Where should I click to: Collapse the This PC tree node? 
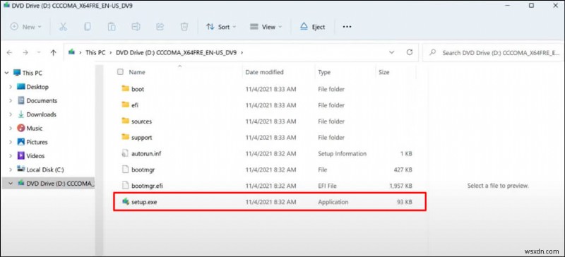tap(7, 73)
